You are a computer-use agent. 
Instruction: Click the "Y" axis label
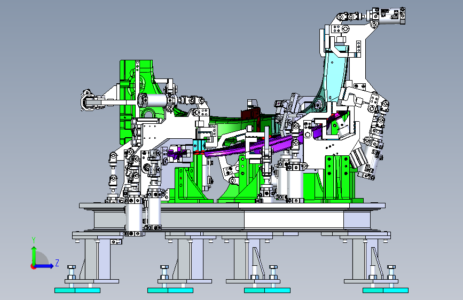click(34, 240)
